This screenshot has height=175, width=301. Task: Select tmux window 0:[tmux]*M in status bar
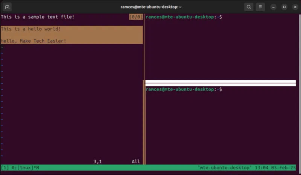tap(25, 168)
